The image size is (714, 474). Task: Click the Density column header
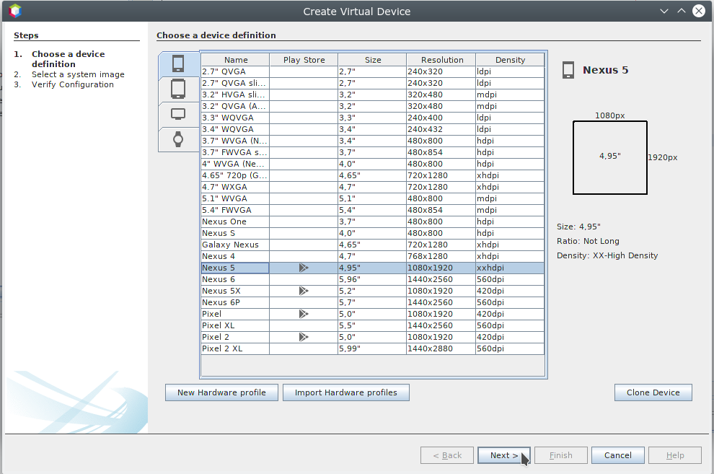[510, 60]
